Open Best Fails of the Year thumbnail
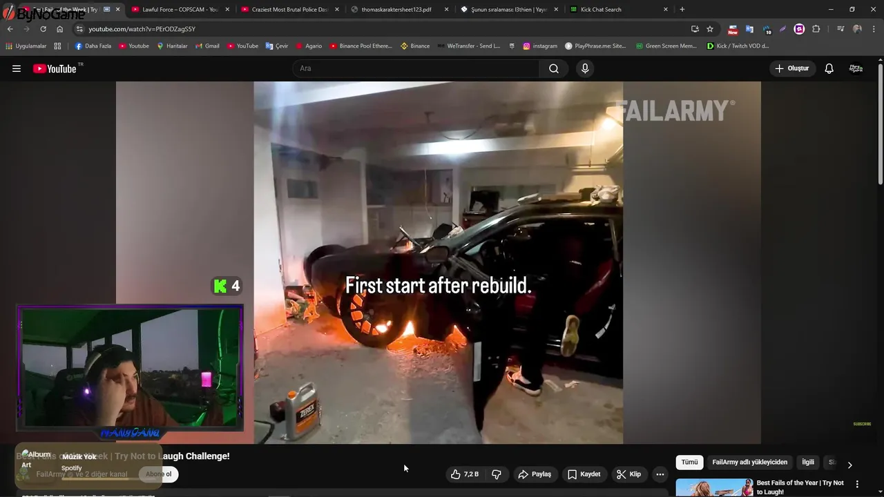Image resolution: width=884 pixels, height=497 pixels. pyautogui.click(x=714, y=487)
